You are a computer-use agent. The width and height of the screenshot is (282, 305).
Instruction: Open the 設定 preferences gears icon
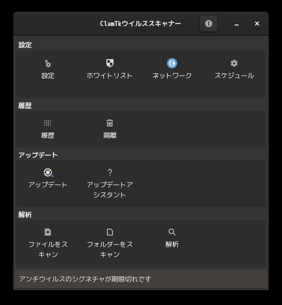(x=48, y=63)
